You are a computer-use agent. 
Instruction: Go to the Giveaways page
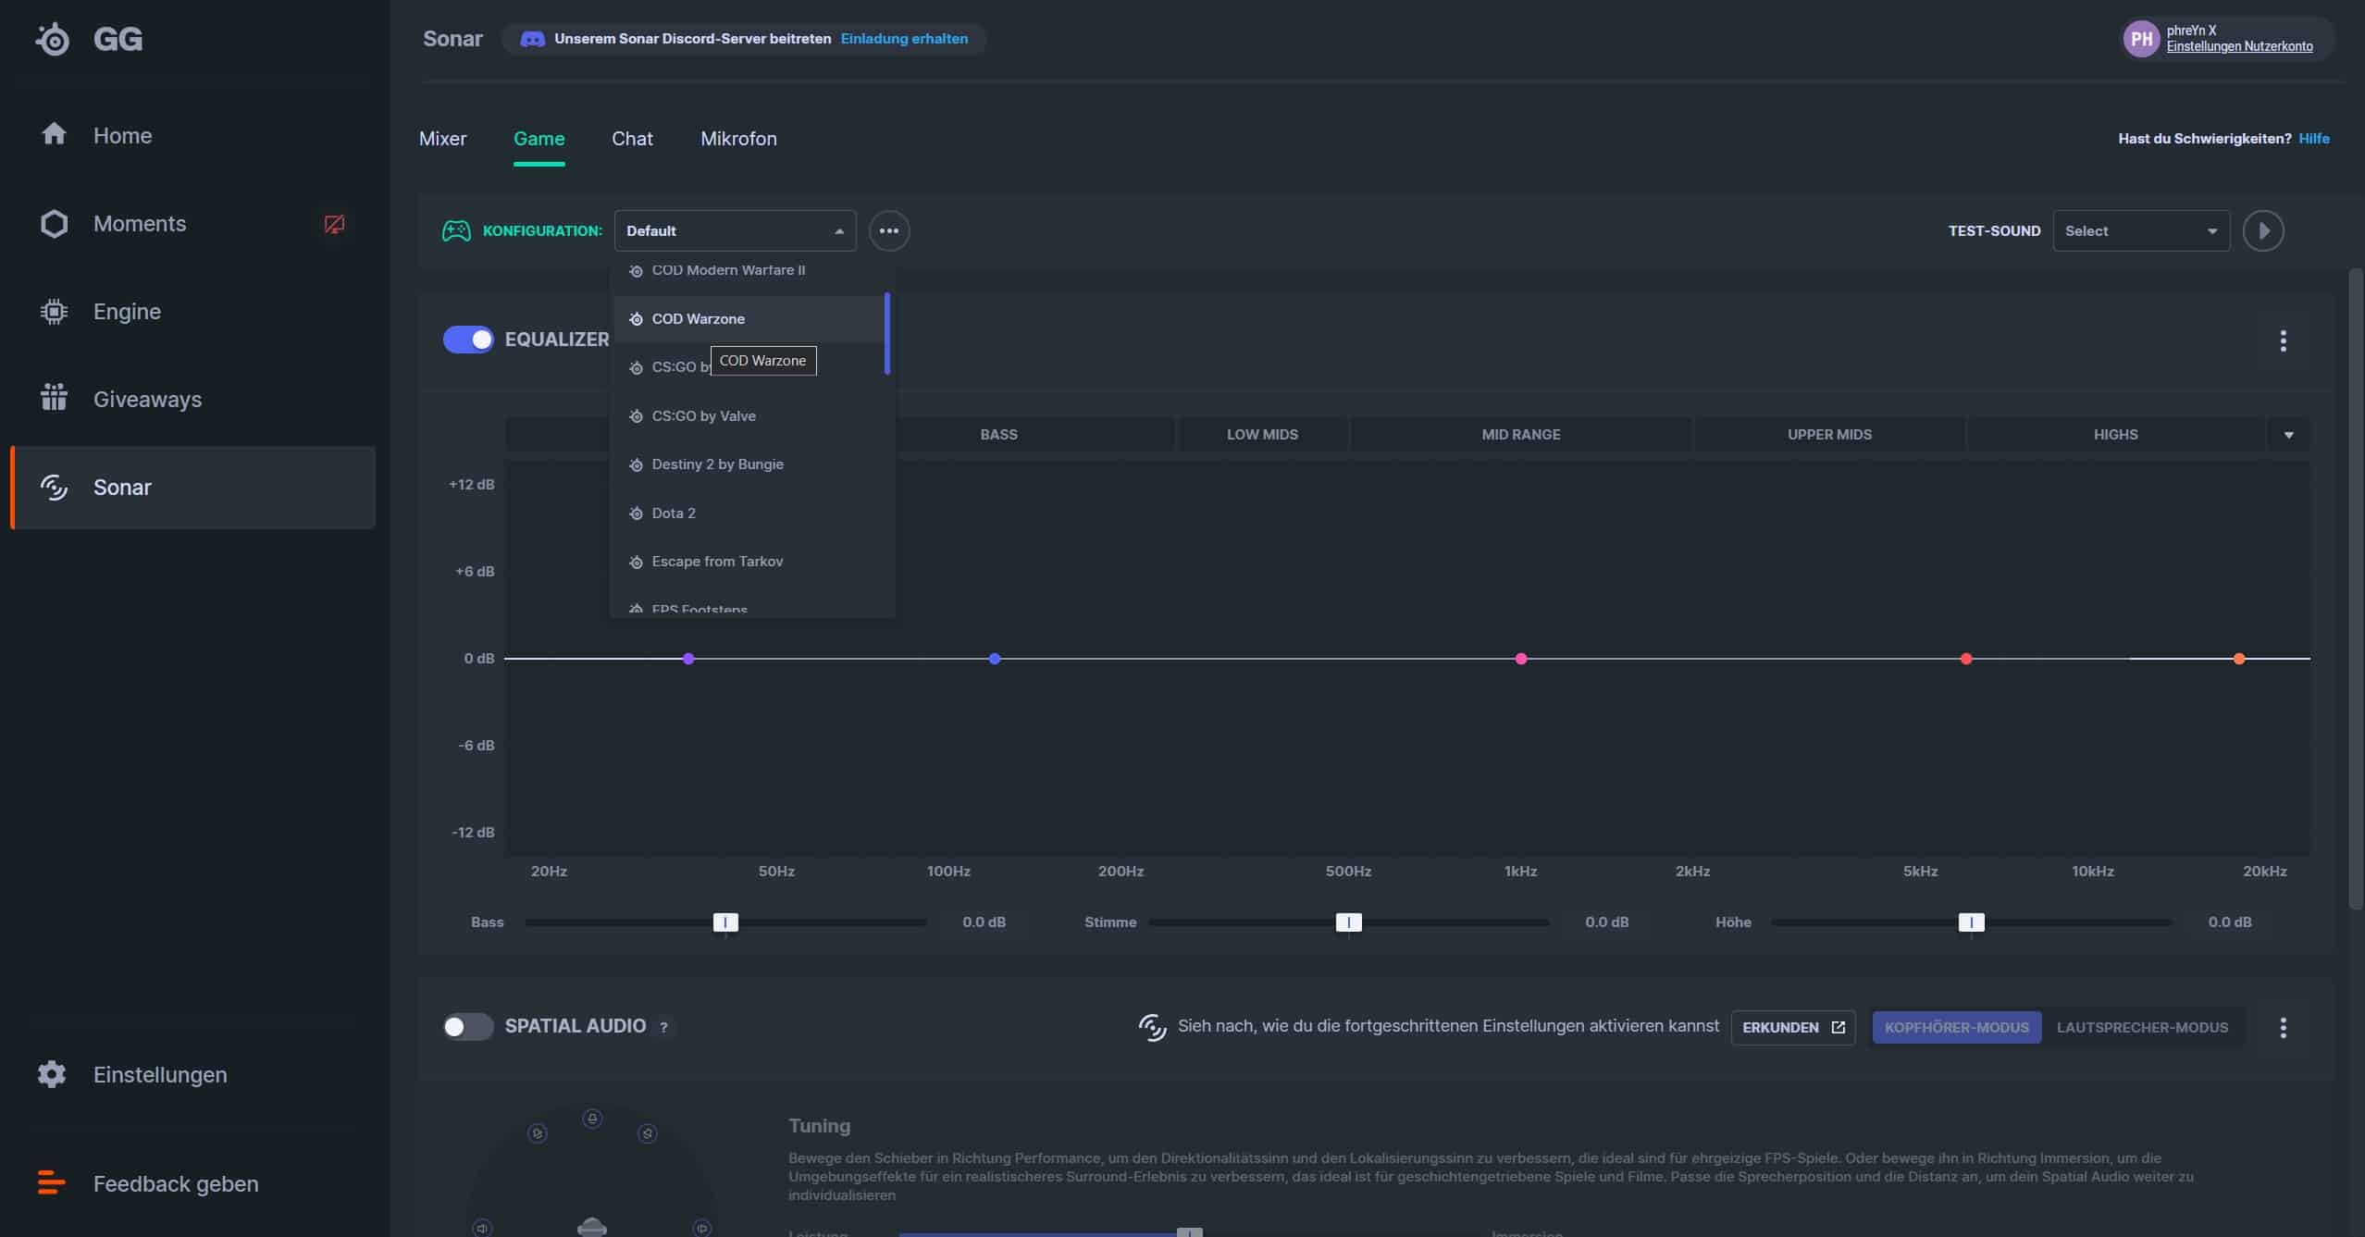[147, 400]
